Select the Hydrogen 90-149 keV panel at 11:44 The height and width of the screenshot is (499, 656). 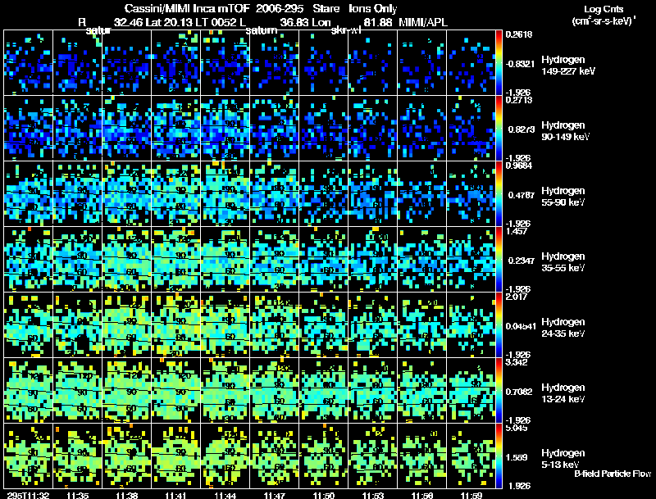pyautogui.click(x=225, y=128)
